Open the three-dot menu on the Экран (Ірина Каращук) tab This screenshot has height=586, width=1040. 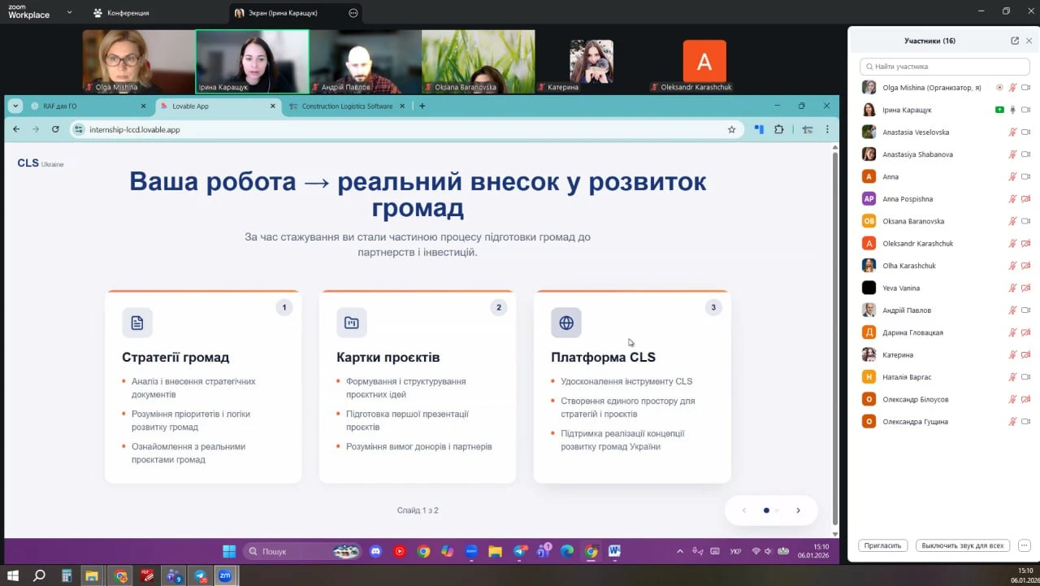[x=353, y=13]
